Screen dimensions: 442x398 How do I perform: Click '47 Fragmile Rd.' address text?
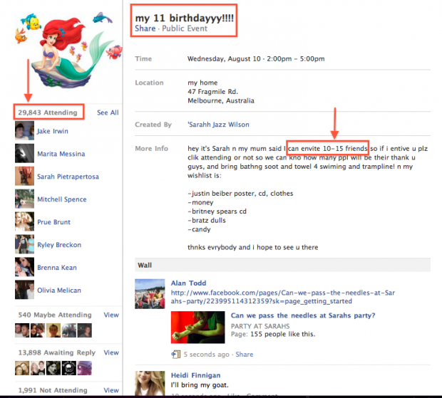(x=213, y=92)
